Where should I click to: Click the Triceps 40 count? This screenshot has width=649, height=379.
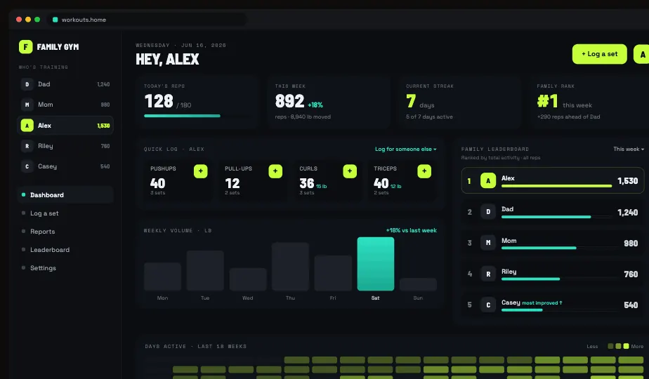point(381,183)
